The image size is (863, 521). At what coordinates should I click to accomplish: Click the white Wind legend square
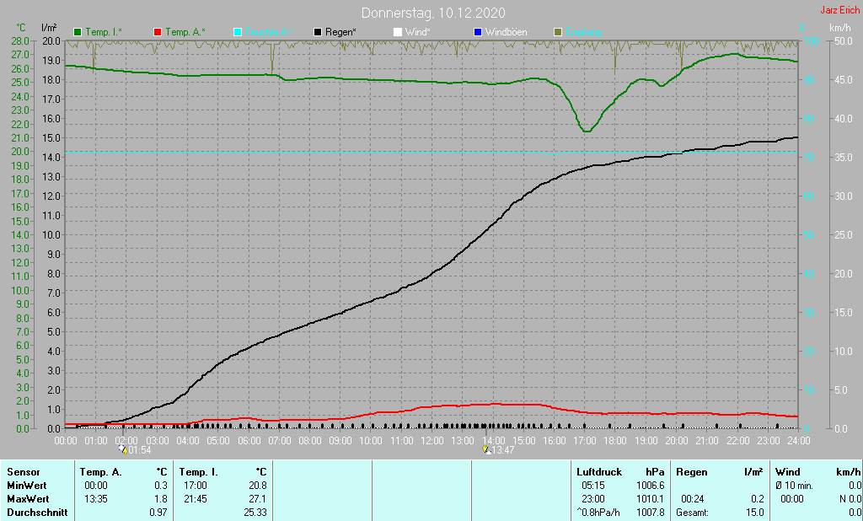398,32
